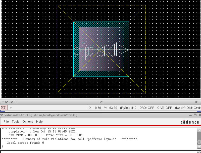
Task: Click the CAE: OFF status
Action: pos(165,108)
